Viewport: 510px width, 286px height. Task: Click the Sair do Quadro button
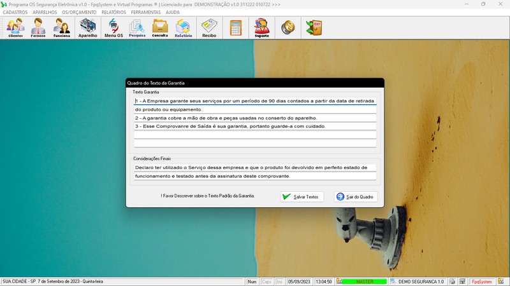[356, 197]
